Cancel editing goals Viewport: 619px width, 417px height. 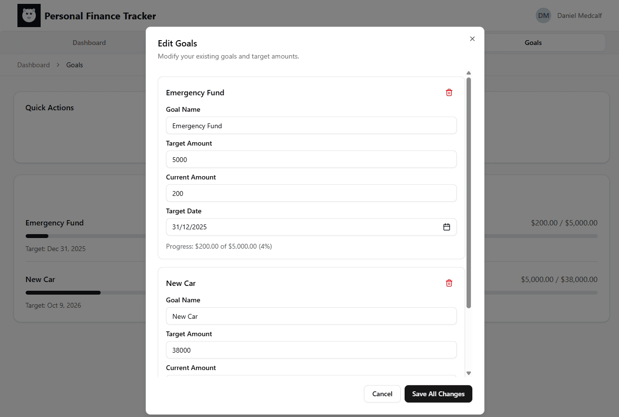[x=382, y=394]
